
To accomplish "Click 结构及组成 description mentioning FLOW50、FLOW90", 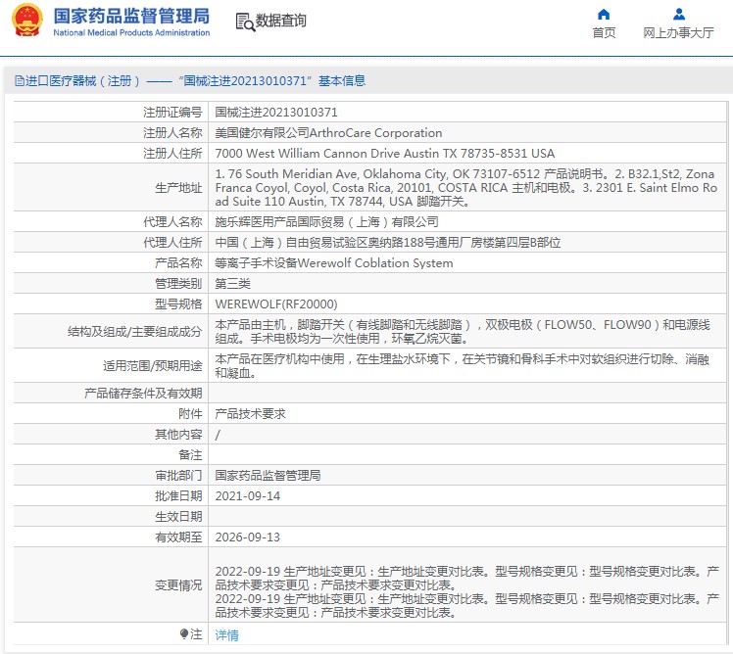I will (463, 331).
